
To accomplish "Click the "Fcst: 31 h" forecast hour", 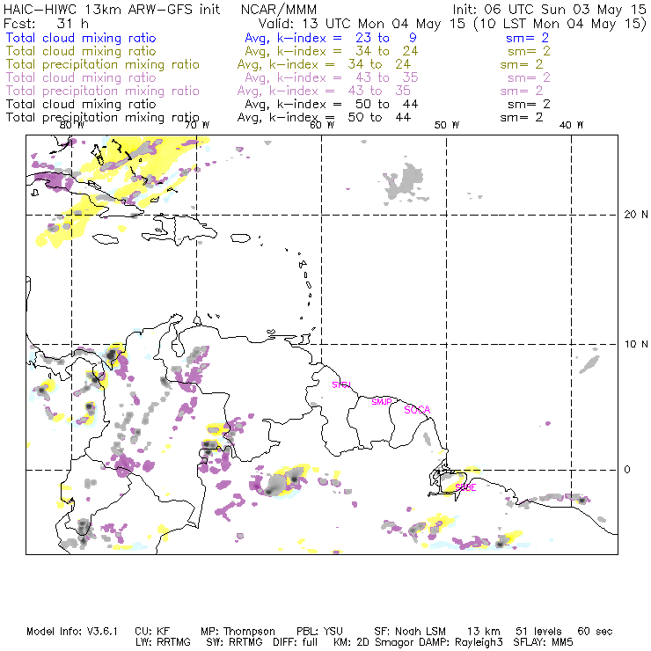I will click(x=46, y=23).
